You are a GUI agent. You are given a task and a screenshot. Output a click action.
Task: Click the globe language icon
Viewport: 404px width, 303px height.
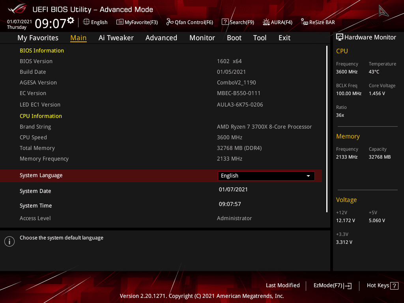(86, 22)
